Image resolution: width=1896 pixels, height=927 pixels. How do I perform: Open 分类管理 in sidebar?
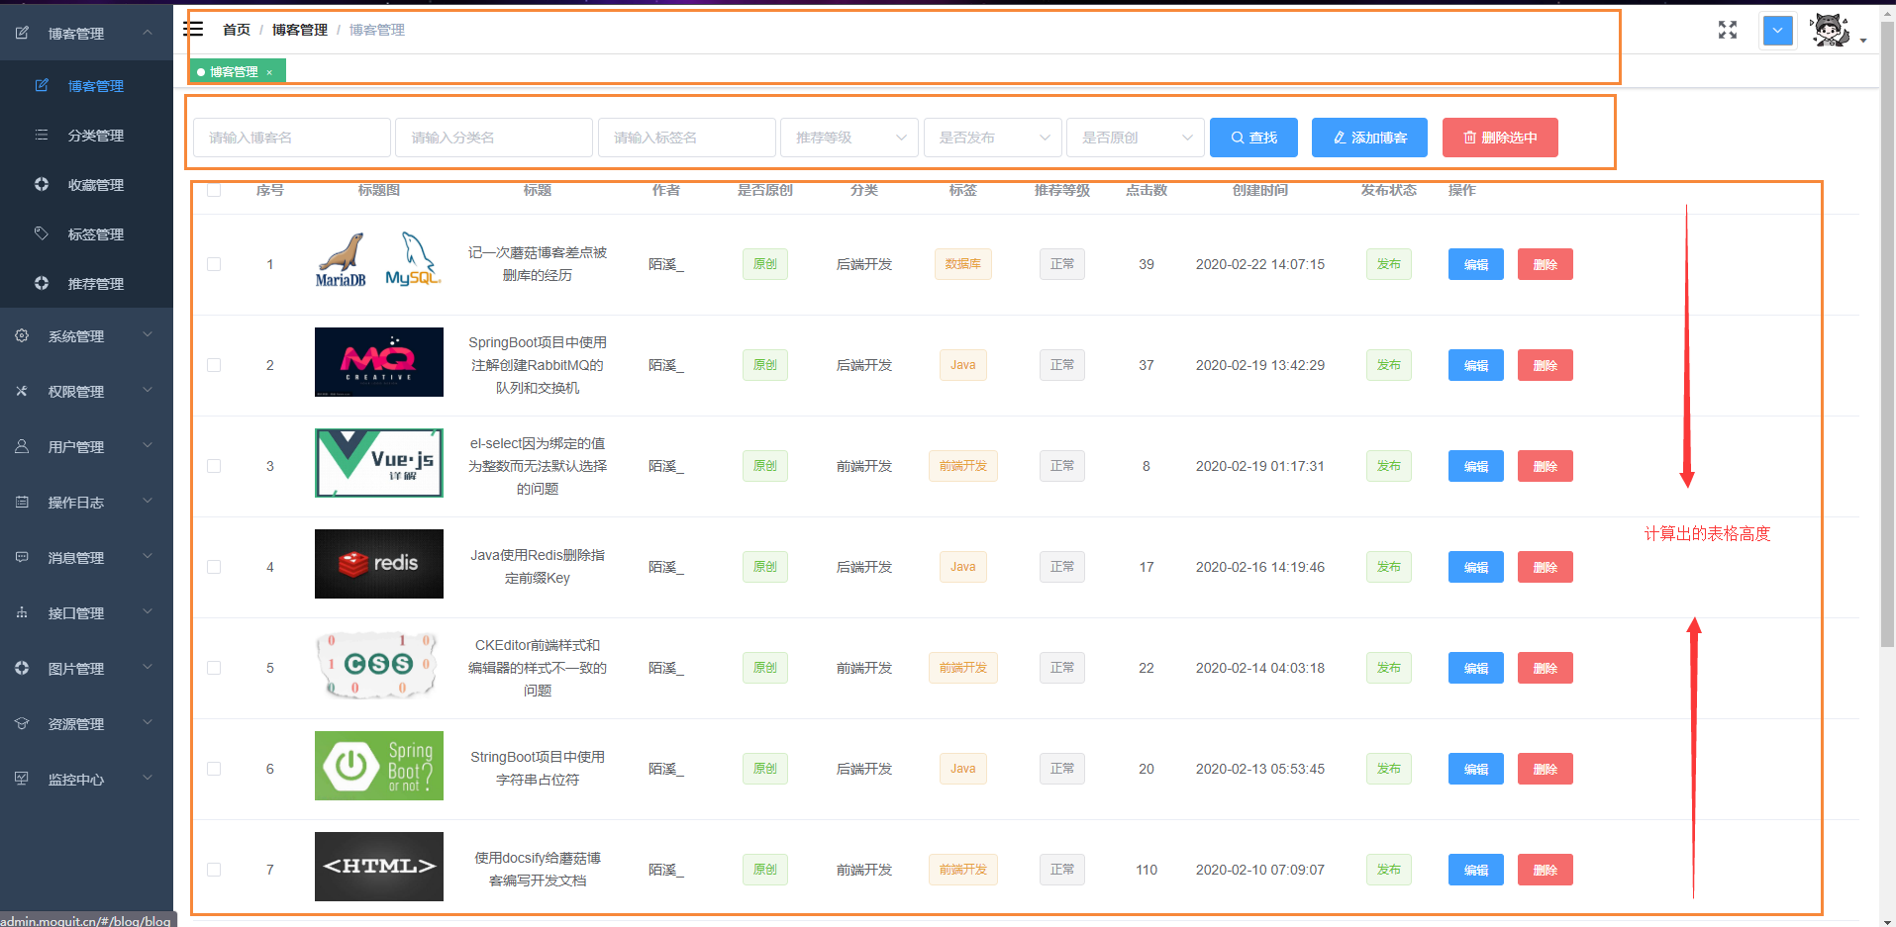coord(95,136)
